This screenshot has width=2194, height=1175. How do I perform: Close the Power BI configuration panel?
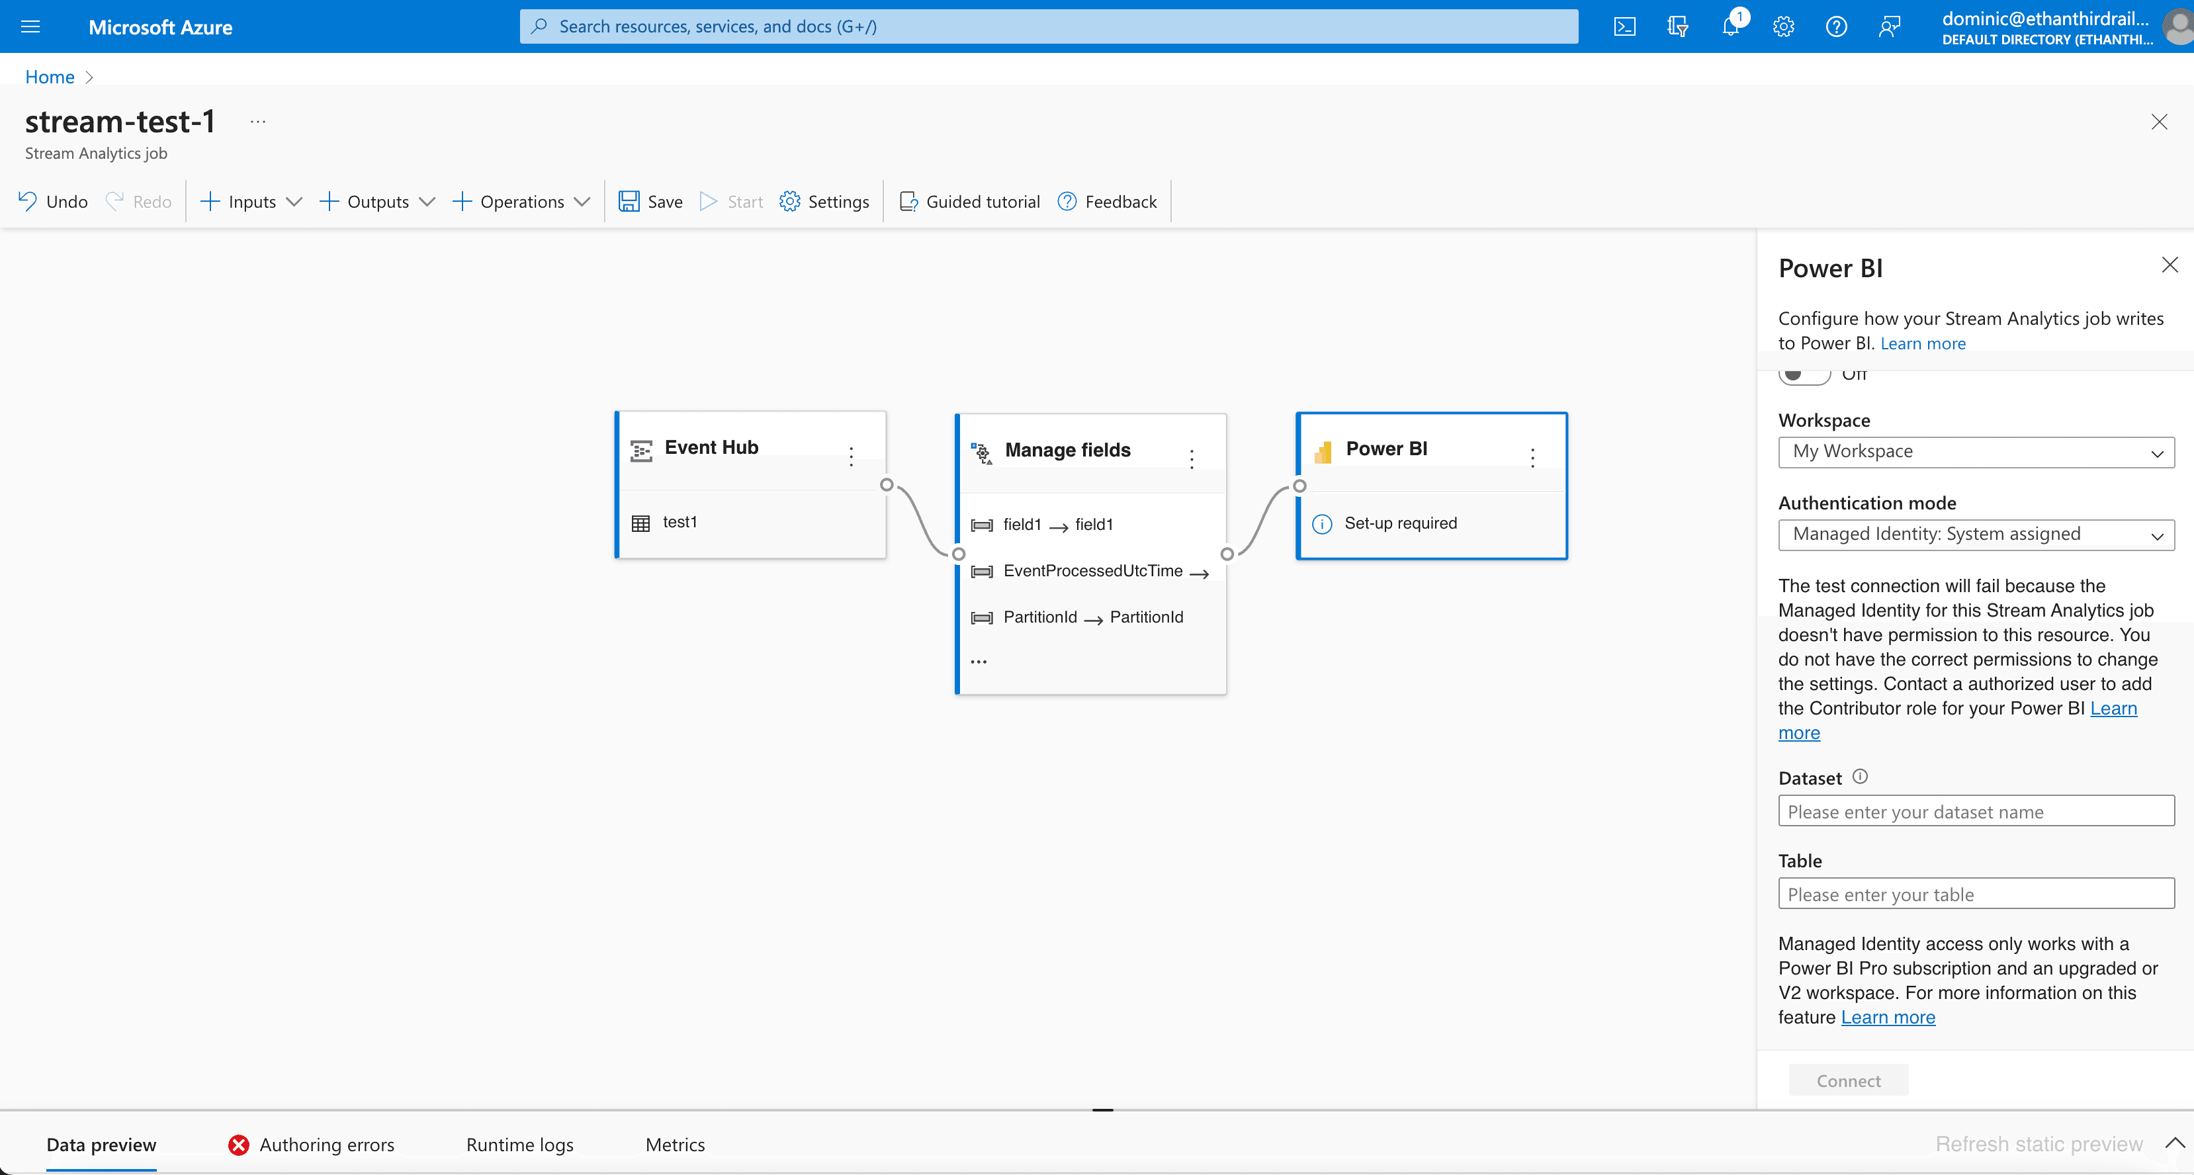click(2170, 265)
